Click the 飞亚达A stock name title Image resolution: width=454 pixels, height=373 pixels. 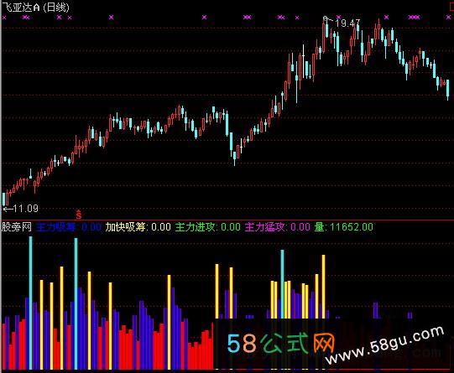21,7
